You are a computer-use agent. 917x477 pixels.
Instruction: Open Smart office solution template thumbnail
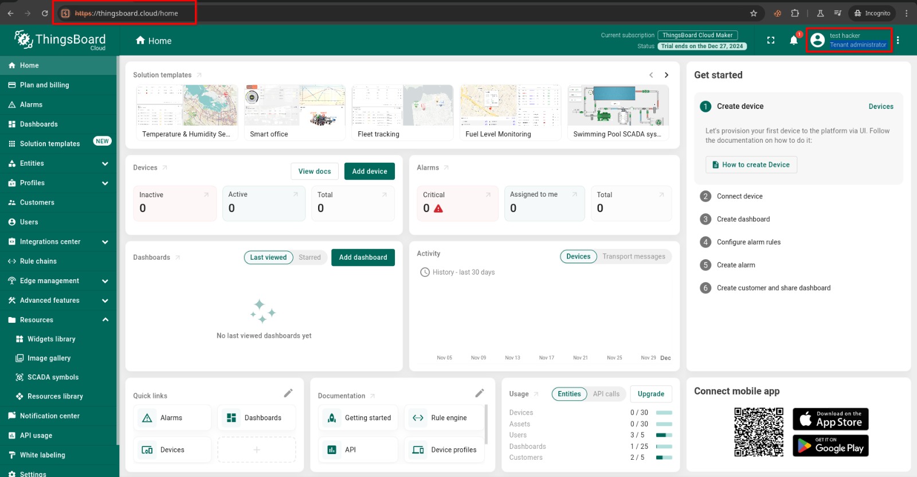pos(295,105)
